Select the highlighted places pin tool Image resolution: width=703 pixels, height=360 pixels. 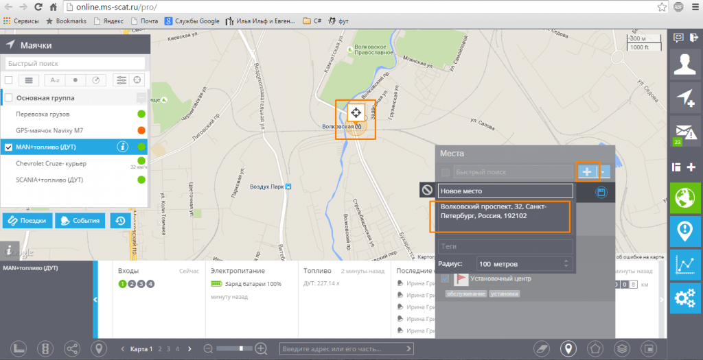point(568,348)
